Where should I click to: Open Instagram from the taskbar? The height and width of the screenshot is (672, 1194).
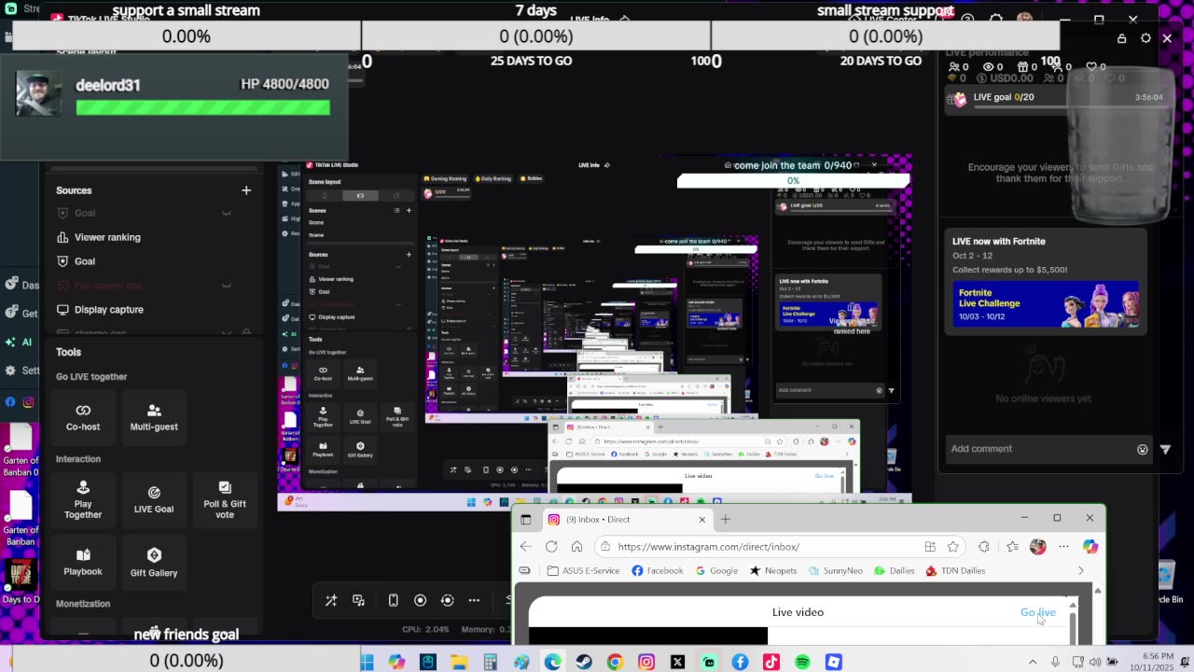point(646,662)
